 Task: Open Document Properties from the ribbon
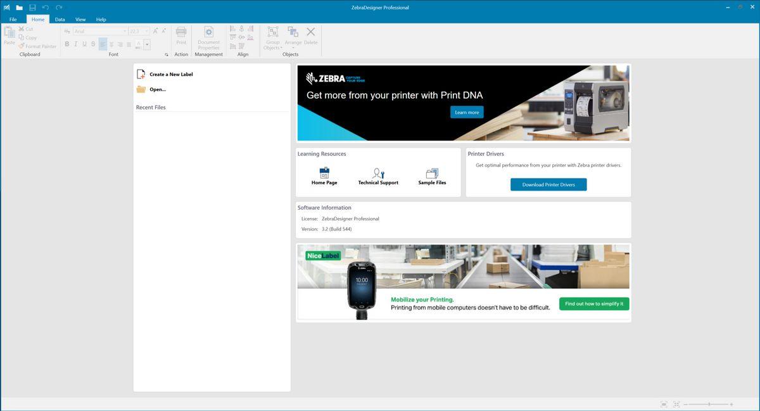208,37
